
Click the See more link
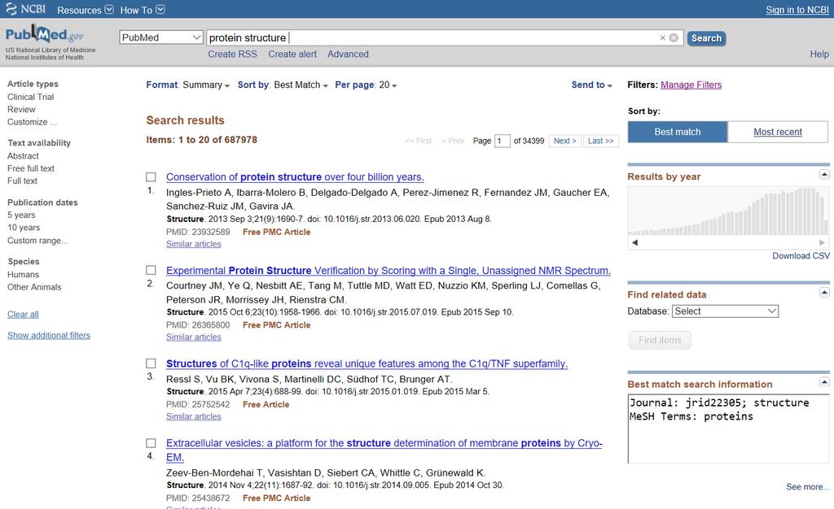point(807,487)
